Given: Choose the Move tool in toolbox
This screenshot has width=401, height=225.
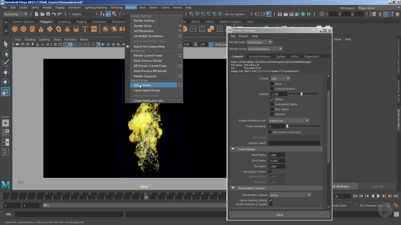Looking at the screenshot, I should pyautogui.click(x=6, y=72).
